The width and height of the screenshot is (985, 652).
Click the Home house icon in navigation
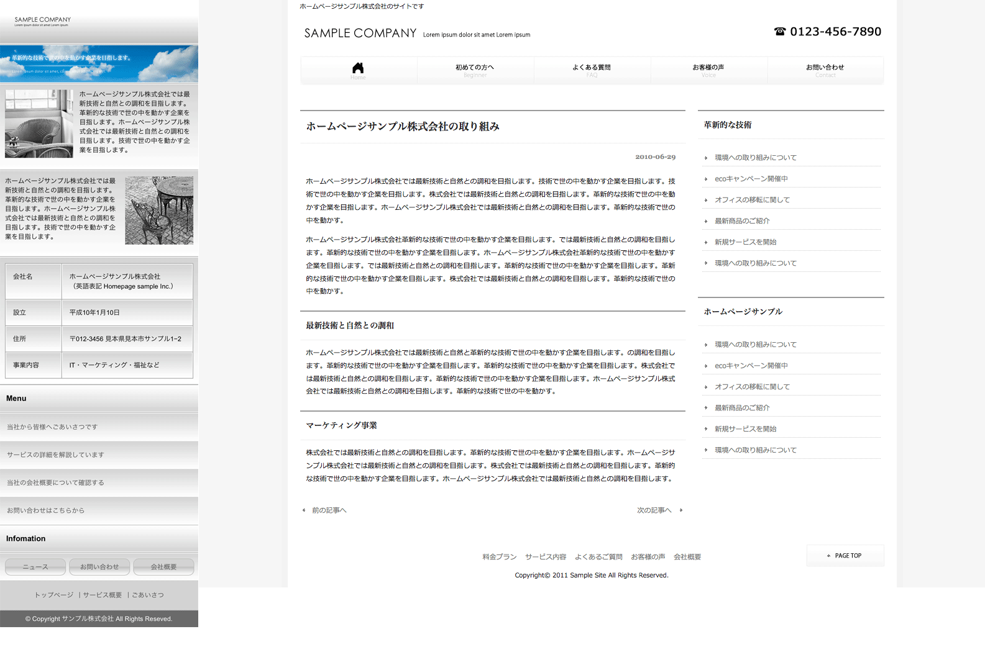[x=358, y=68]
